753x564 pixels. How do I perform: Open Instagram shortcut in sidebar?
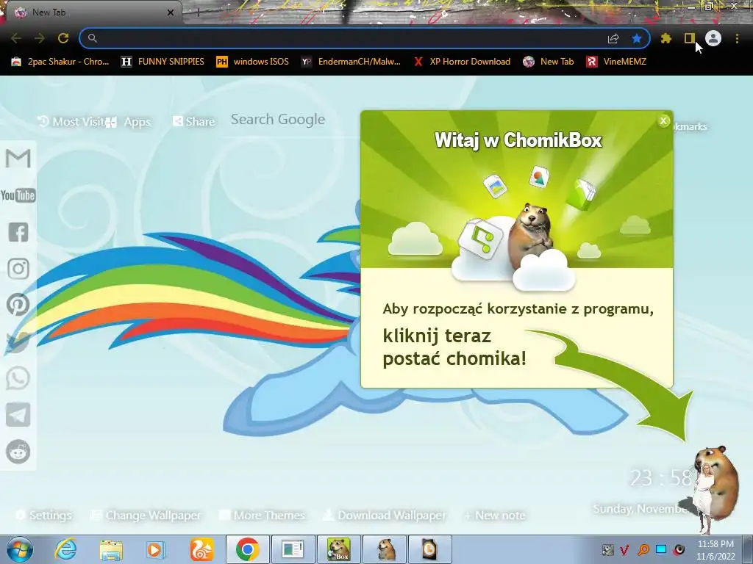18,269
